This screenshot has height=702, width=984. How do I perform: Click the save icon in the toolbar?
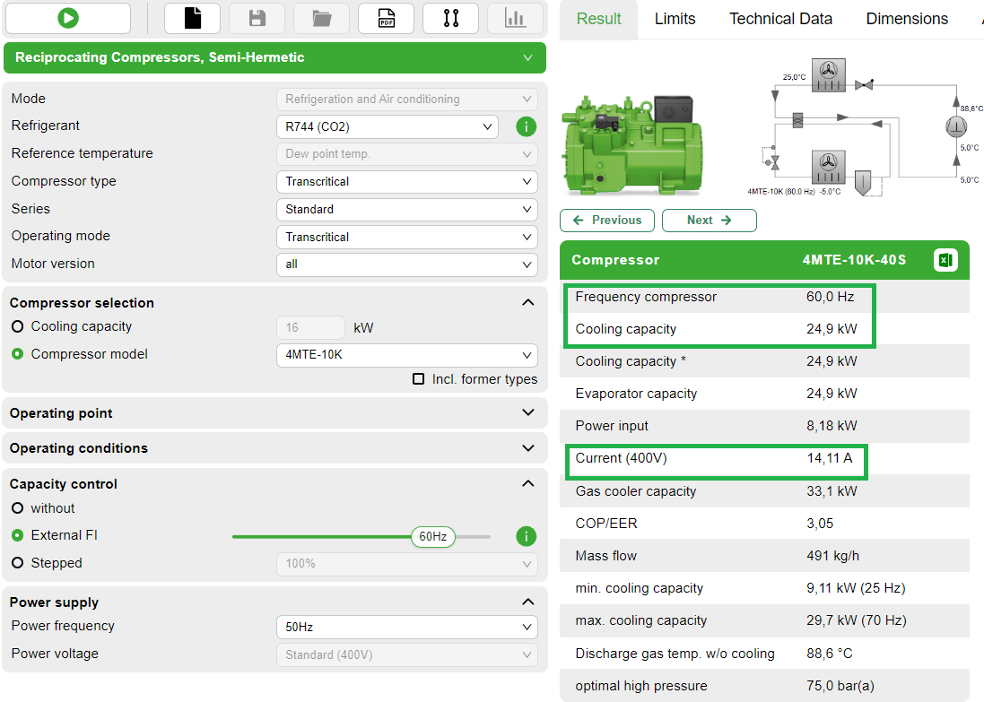[x=257, y=18]
